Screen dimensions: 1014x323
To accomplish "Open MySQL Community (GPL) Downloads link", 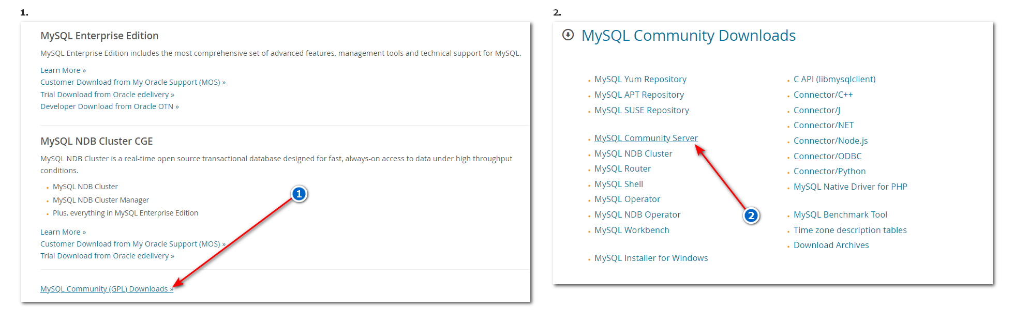I will [x=107, y=289].
